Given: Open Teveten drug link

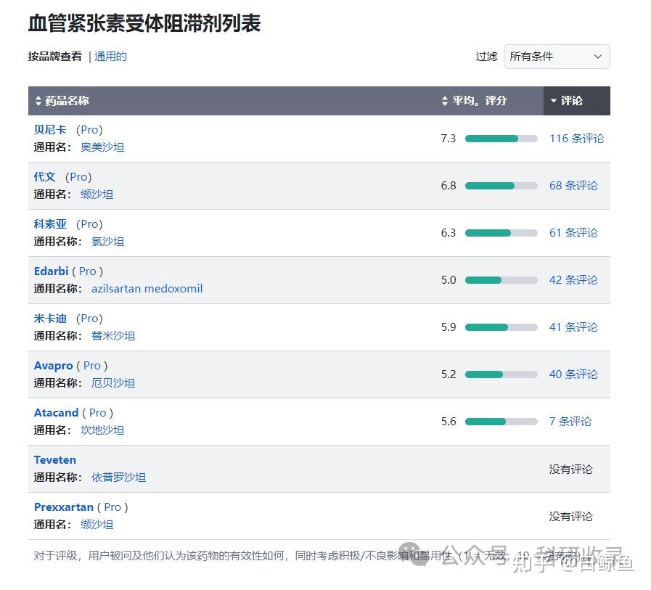Looking at the screenshot, I should (55, 460).
